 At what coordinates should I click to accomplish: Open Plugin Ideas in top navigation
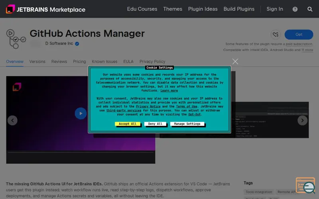coord(203,9)
